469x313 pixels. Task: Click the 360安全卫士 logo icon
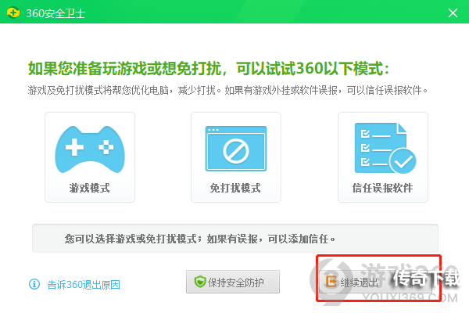tap(13, 13)
